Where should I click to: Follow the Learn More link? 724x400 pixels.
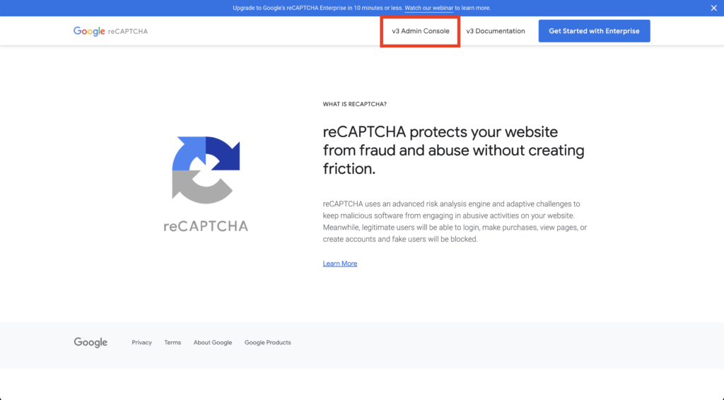(340, 264)
